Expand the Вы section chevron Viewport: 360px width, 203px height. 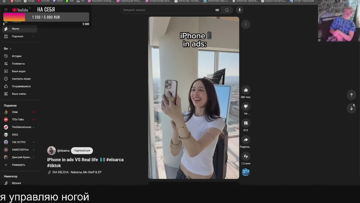pos(10,48)
